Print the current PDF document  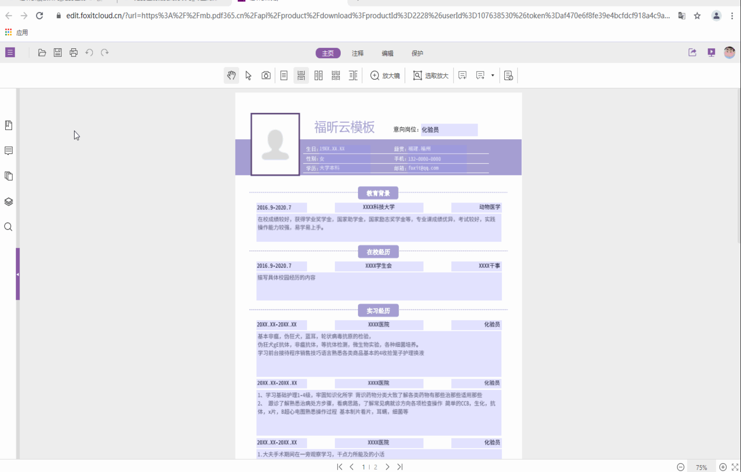73,52
